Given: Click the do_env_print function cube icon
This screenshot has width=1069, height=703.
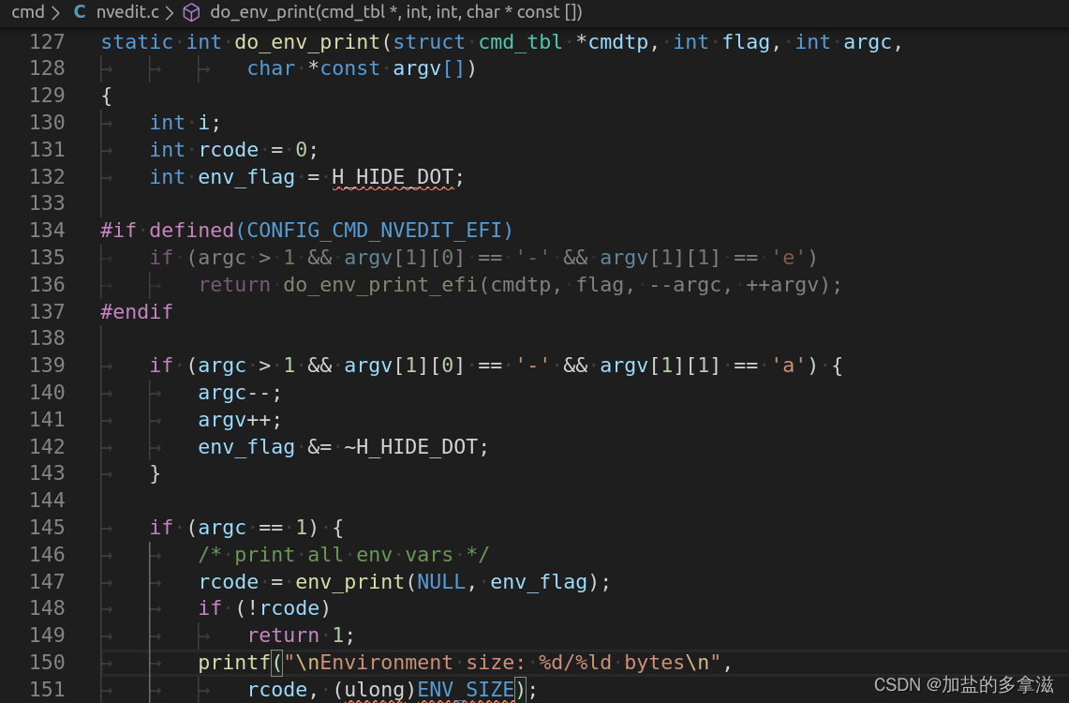Looking at the screenshot, I should click(191, 12).
